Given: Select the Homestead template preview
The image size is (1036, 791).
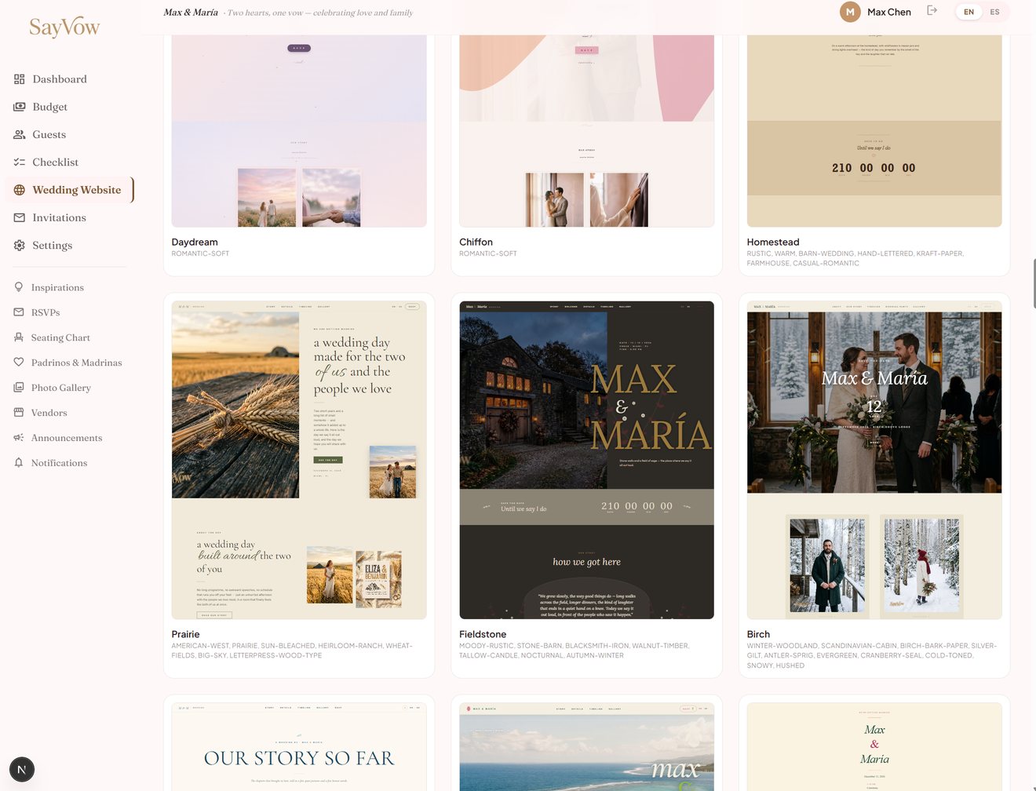Looking at the screenshot, I should pyautogui.click(x=874, y=131).
